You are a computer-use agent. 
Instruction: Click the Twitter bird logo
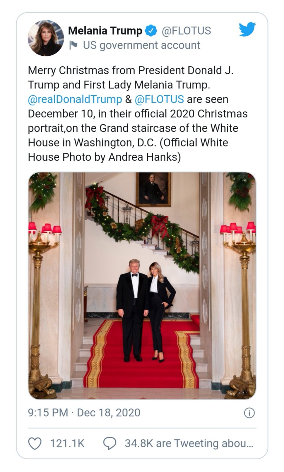point(247,29)
